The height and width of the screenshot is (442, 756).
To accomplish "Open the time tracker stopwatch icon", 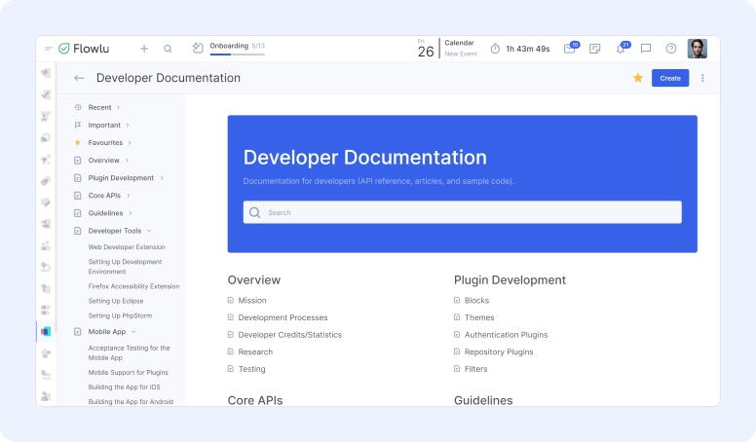I will click(x=495, y=49).
